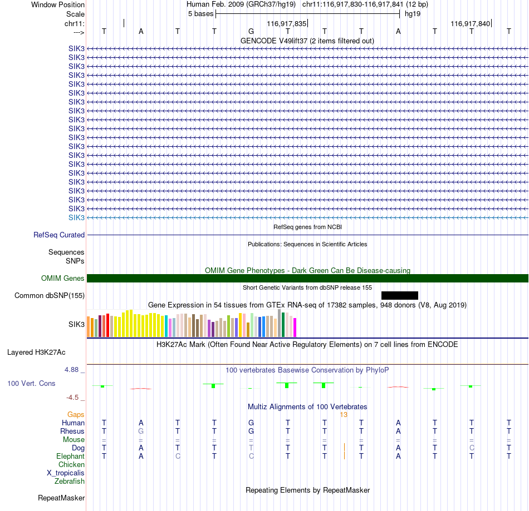Click the black dbSNP variant block
The width and height of the screenshot is (529, 511).
[400, 295]
